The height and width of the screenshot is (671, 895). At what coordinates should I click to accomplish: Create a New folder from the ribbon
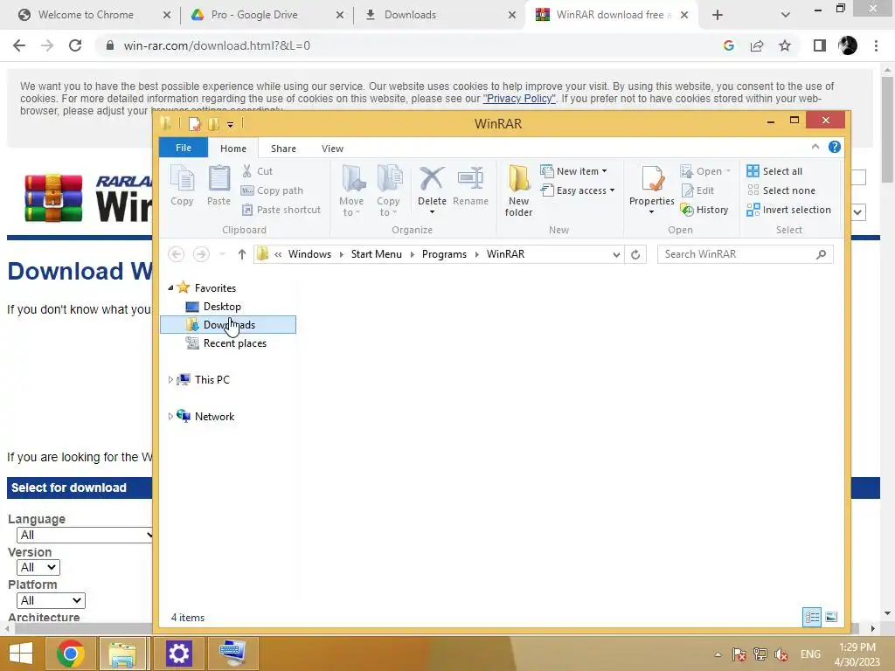tap(518, 190)
